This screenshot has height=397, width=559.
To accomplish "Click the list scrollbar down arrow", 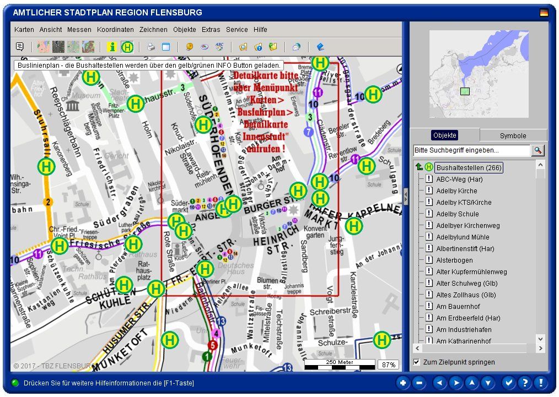I will pos(540,339).
